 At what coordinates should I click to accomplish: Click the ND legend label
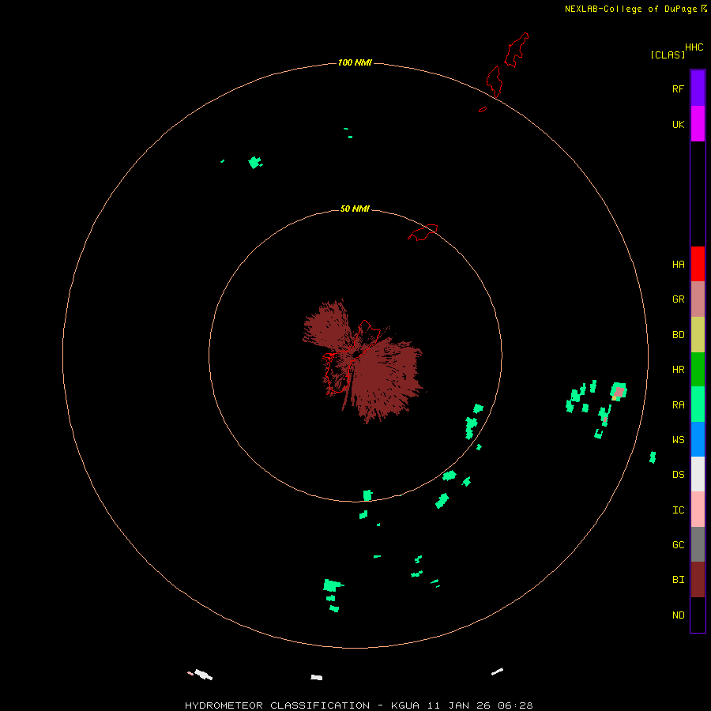[x=678, y=615]
